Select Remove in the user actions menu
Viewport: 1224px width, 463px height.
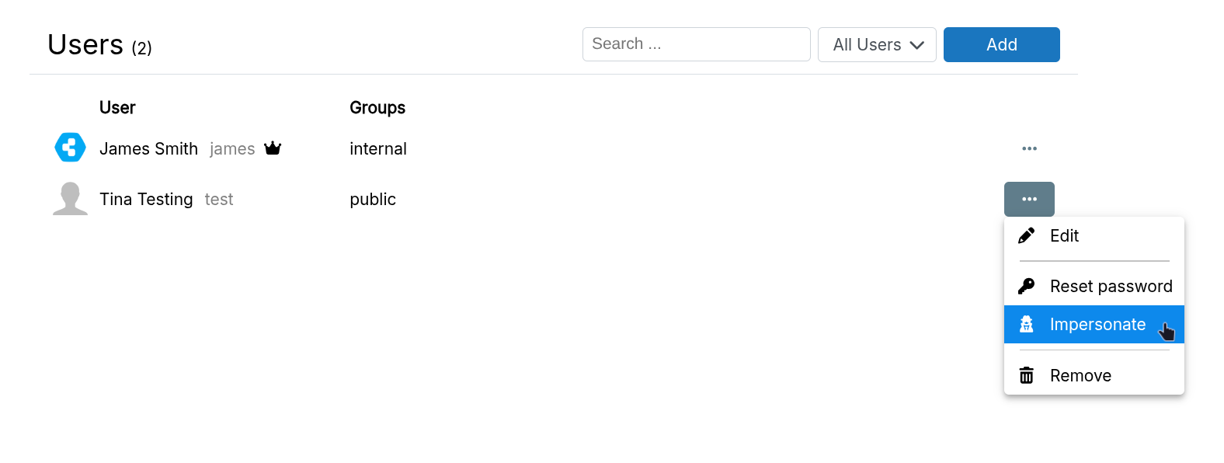coord(1080,376)
